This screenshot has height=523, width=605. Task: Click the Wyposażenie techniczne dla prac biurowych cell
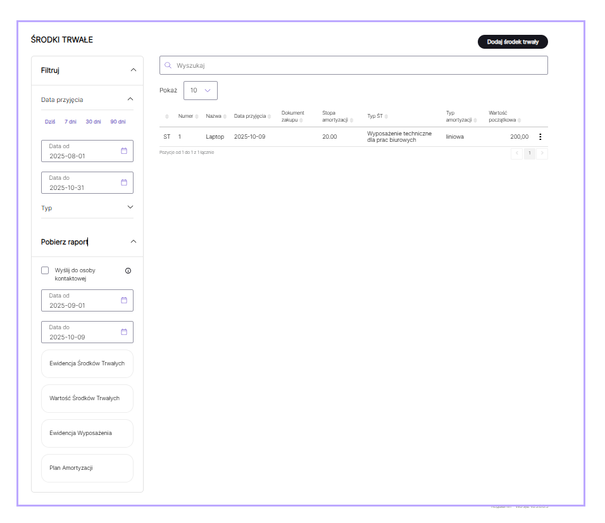click(x=399, y=137)
